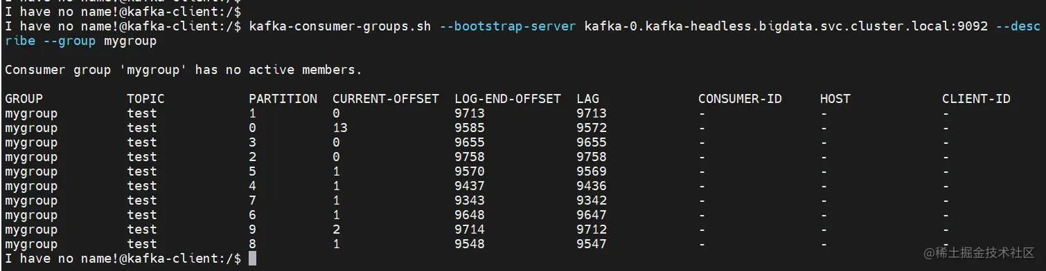Click the log-end-offset value 9714
Image resolution: width=1046 pixels, height=271 pixels.
point(470,230)
